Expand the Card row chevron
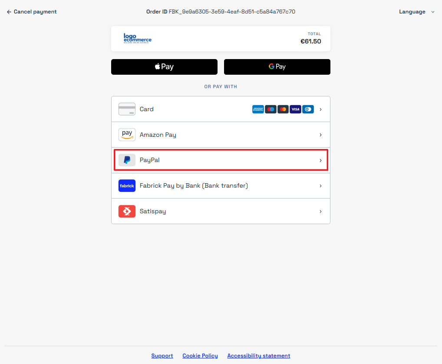The image size is (442, 364). (x=320, y=109)
